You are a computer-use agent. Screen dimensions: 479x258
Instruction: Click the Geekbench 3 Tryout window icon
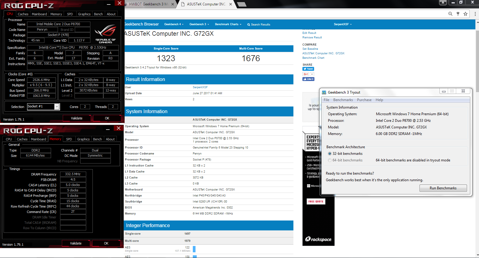click(x=324, y=92)
